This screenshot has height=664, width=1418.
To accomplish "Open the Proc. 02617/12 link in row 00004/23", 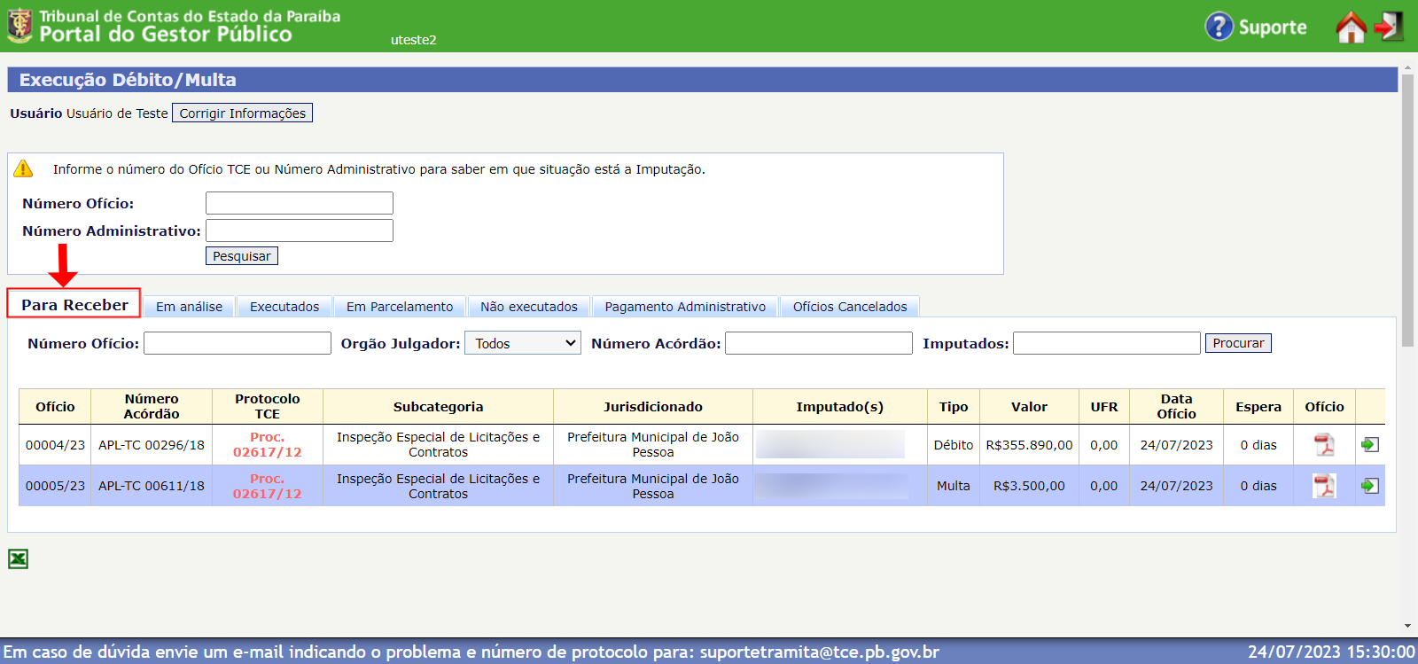I will click(268, 445).
